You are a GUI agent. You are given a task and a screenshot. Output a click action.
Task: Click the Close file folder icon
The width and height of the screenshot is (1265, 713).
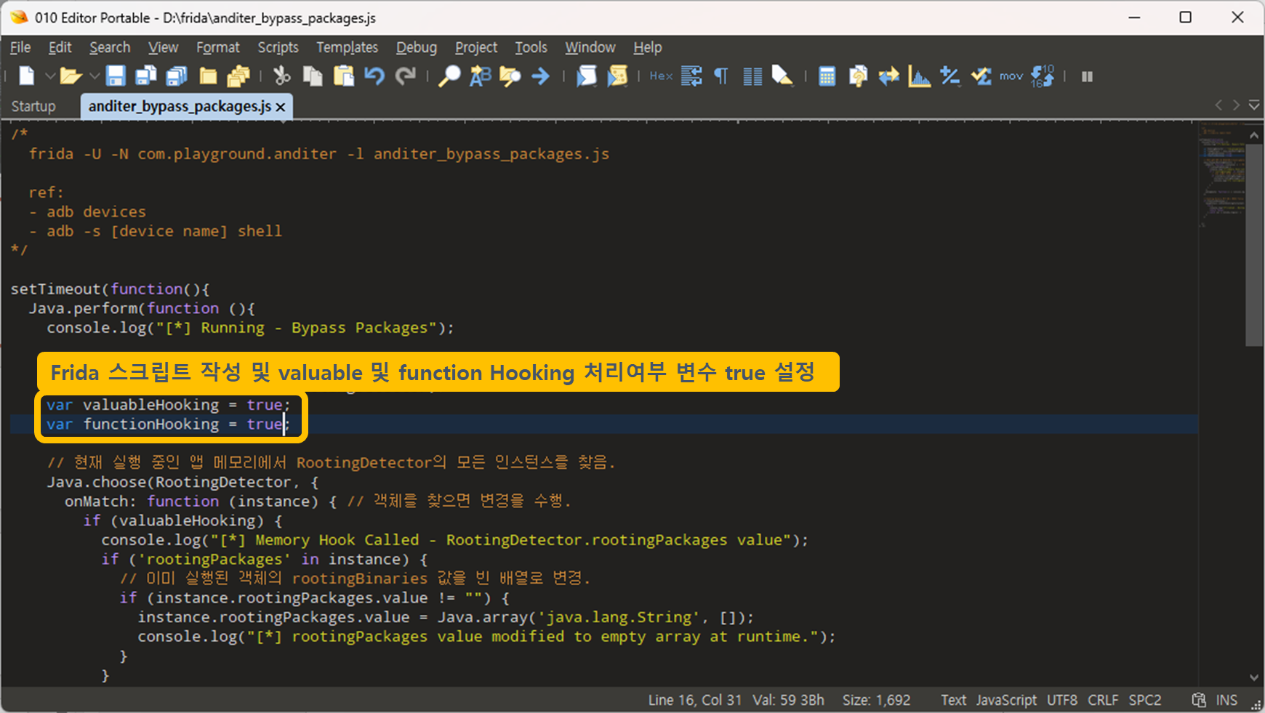[209, 76]
